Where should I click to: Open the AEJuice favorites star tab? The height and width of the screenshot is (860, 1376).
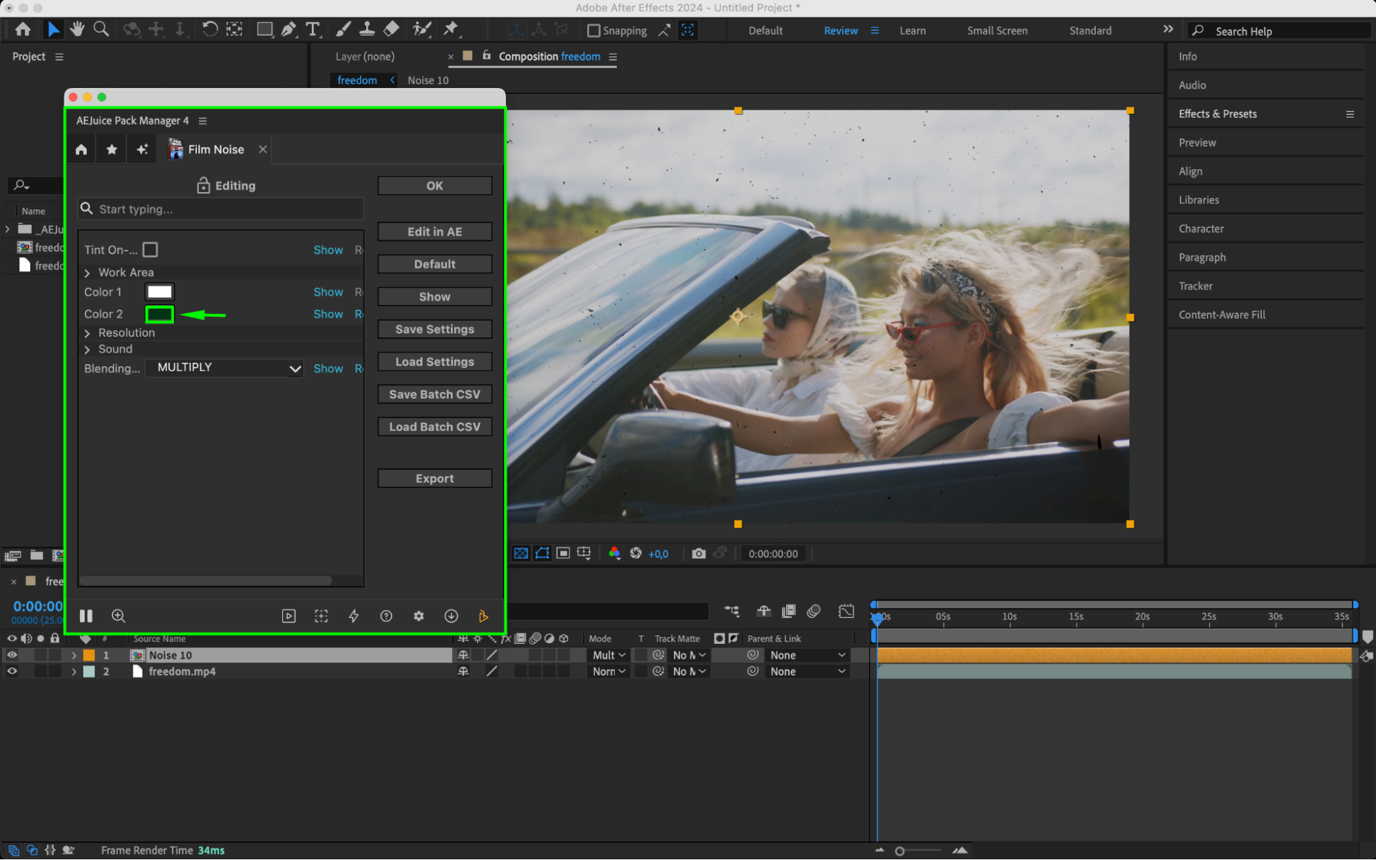click(112, 149)
